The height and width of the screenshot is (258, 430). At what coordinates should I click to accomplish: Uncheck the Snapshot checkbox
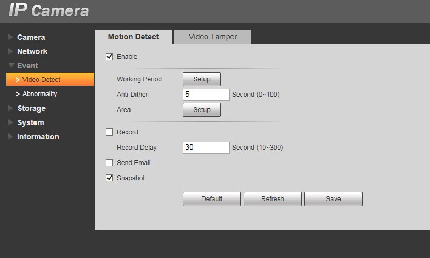110,178
